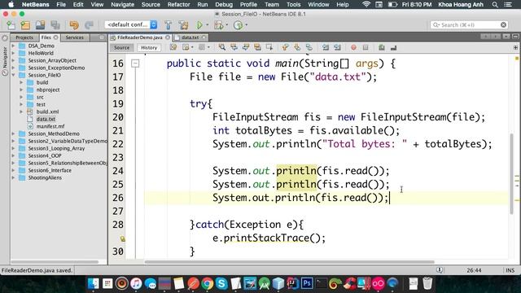This screenshot has width=521, height=293.
Task: Click the Shift Line Right icon
Action: point(337,47)
